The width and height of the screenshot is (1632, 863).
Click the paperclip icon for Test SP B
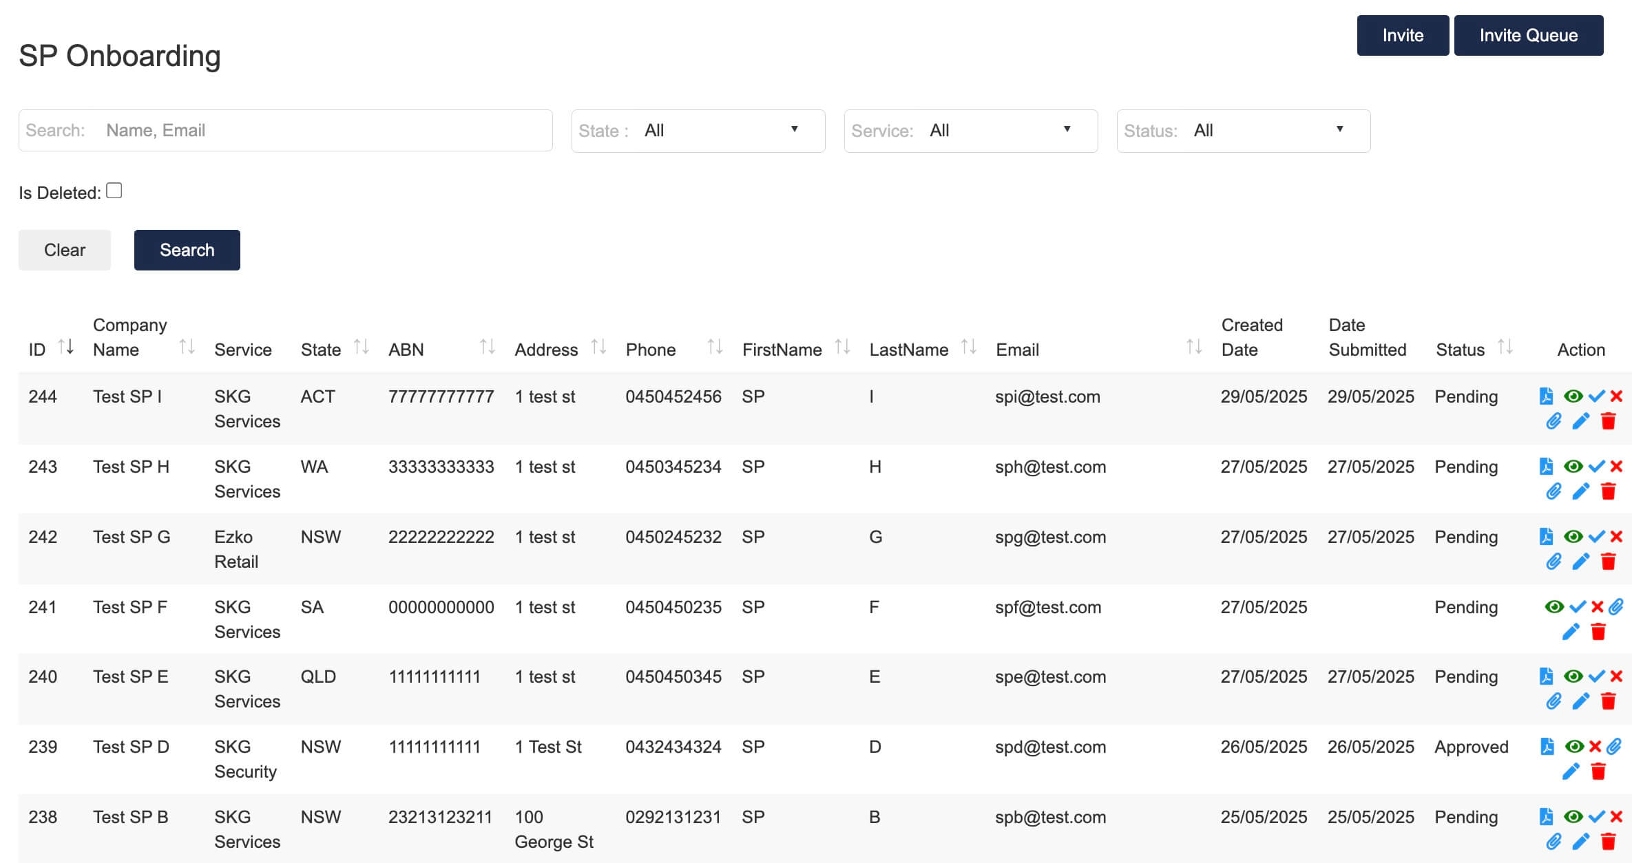pos(1553,842)
